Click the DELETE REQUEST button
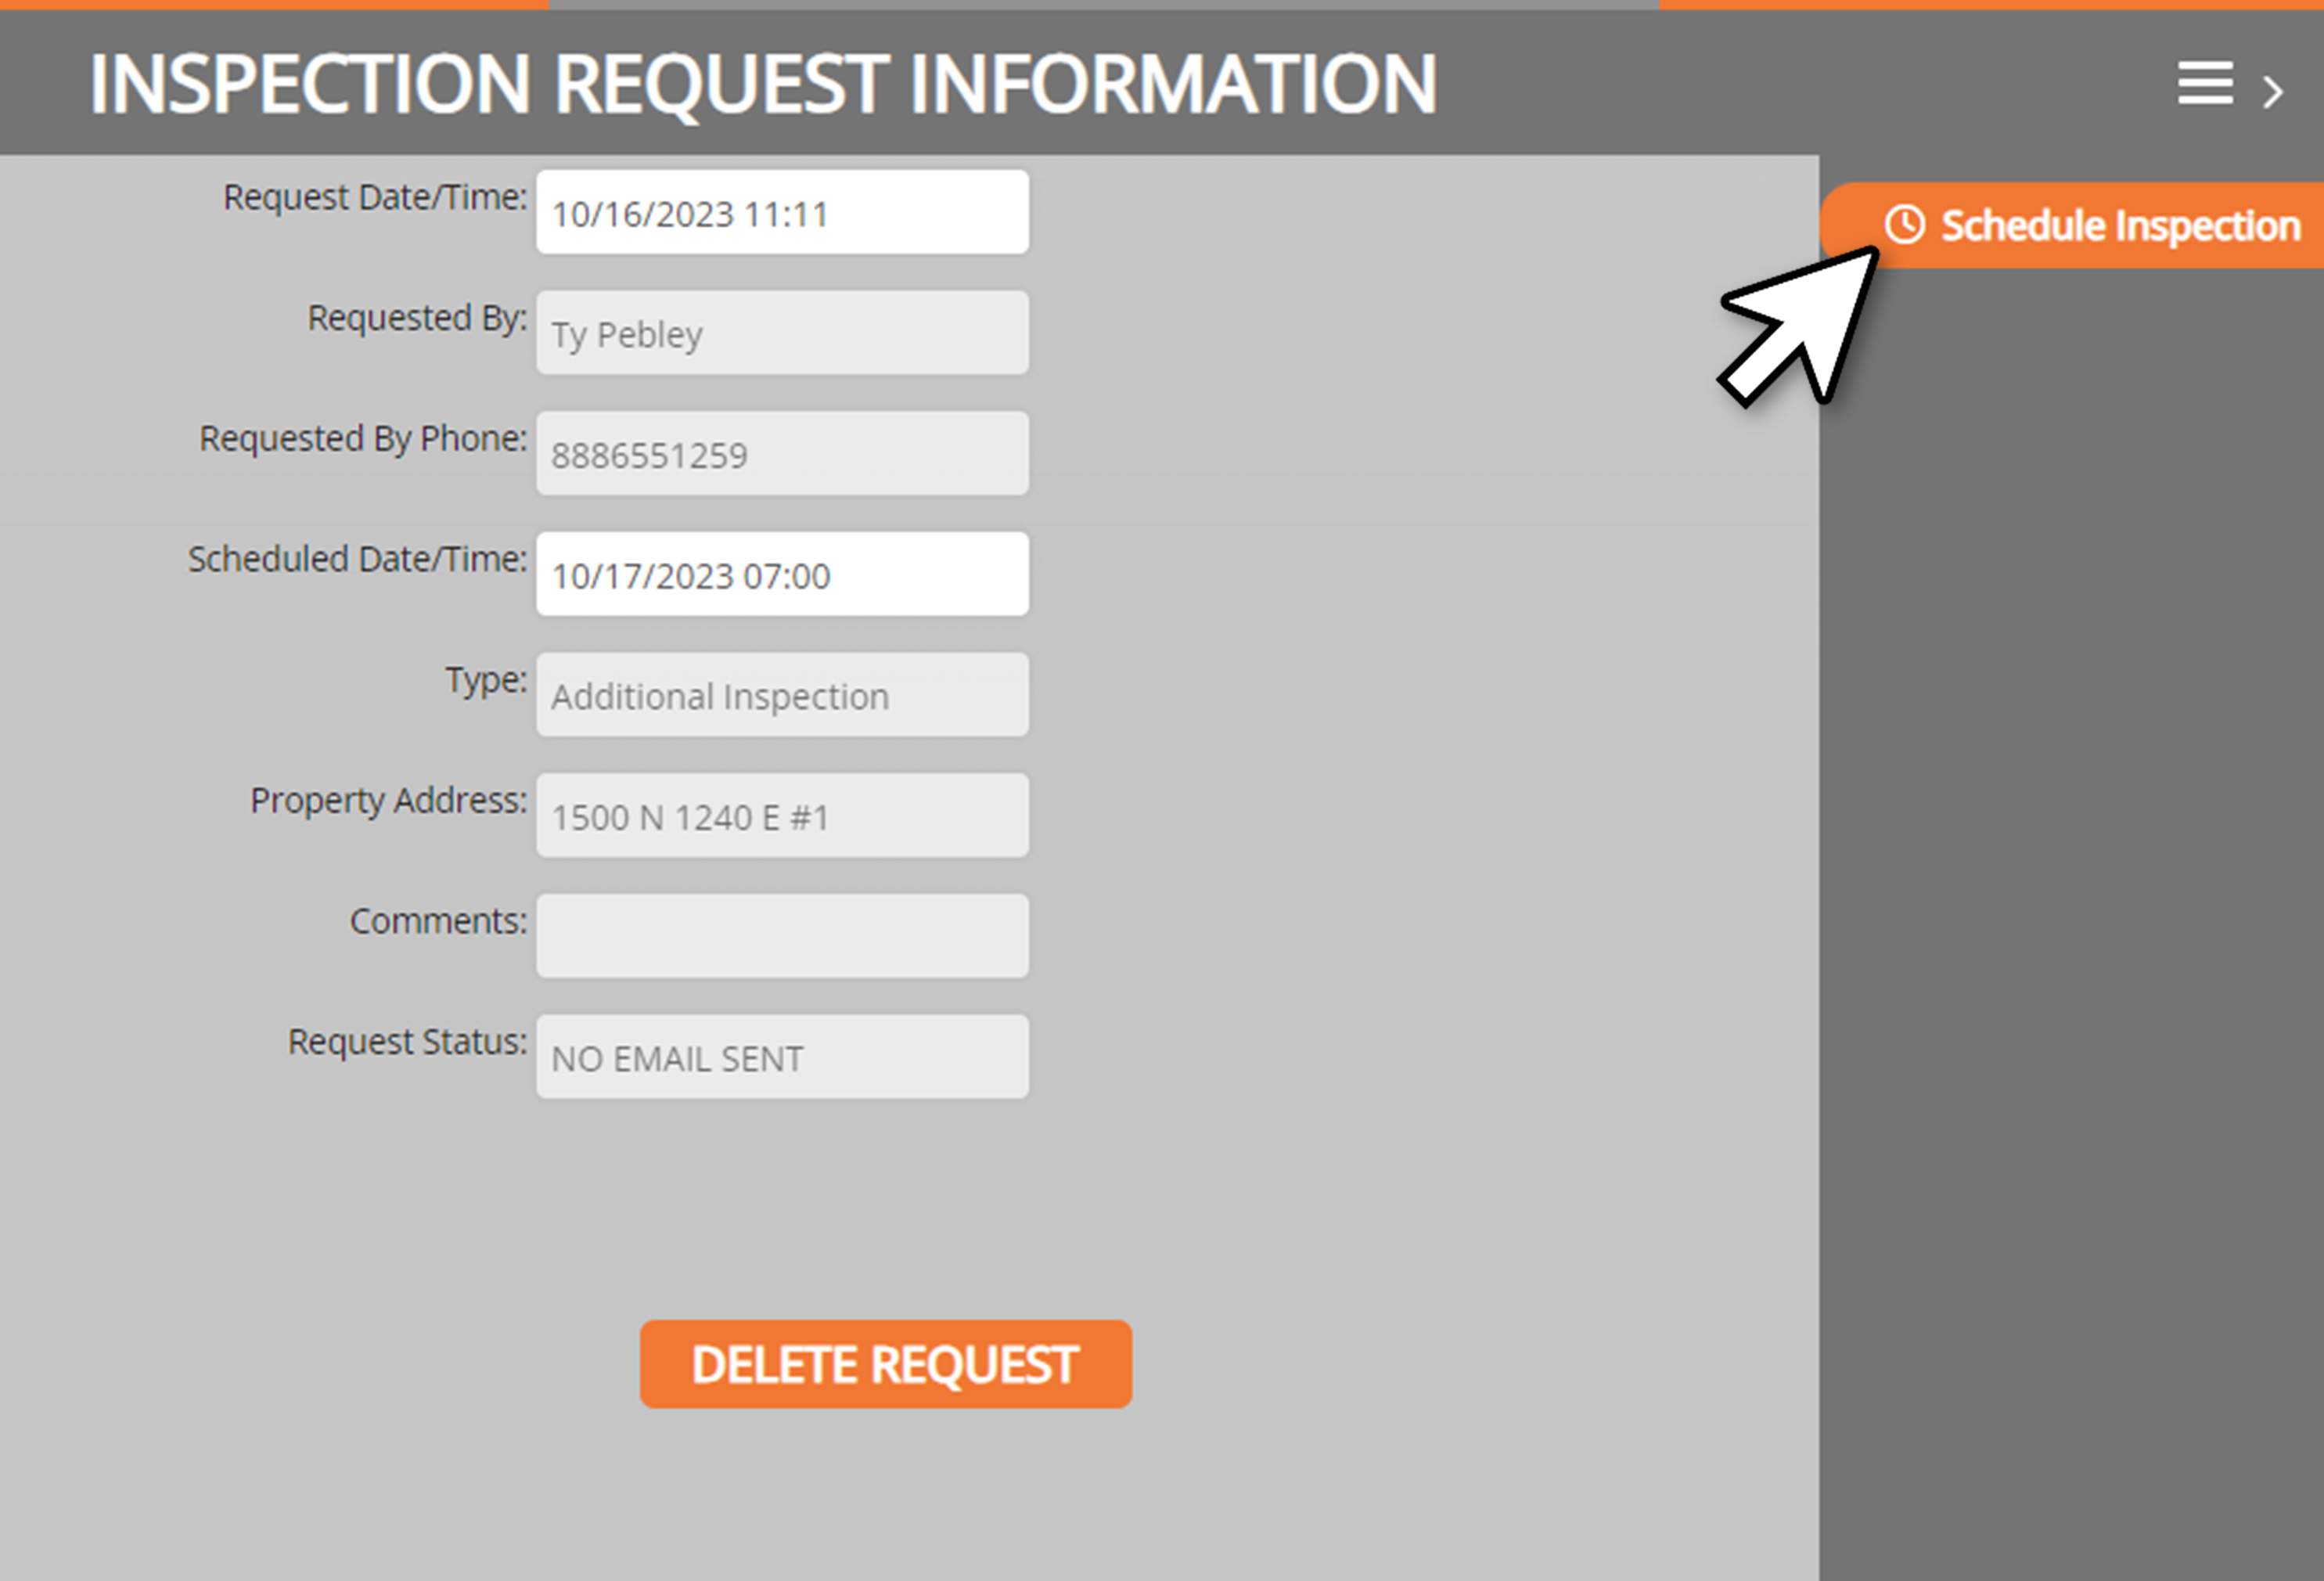 (x=885, y=1362)
